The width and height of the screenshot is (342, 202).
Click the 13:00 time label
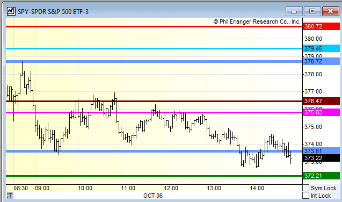(214, 188)
